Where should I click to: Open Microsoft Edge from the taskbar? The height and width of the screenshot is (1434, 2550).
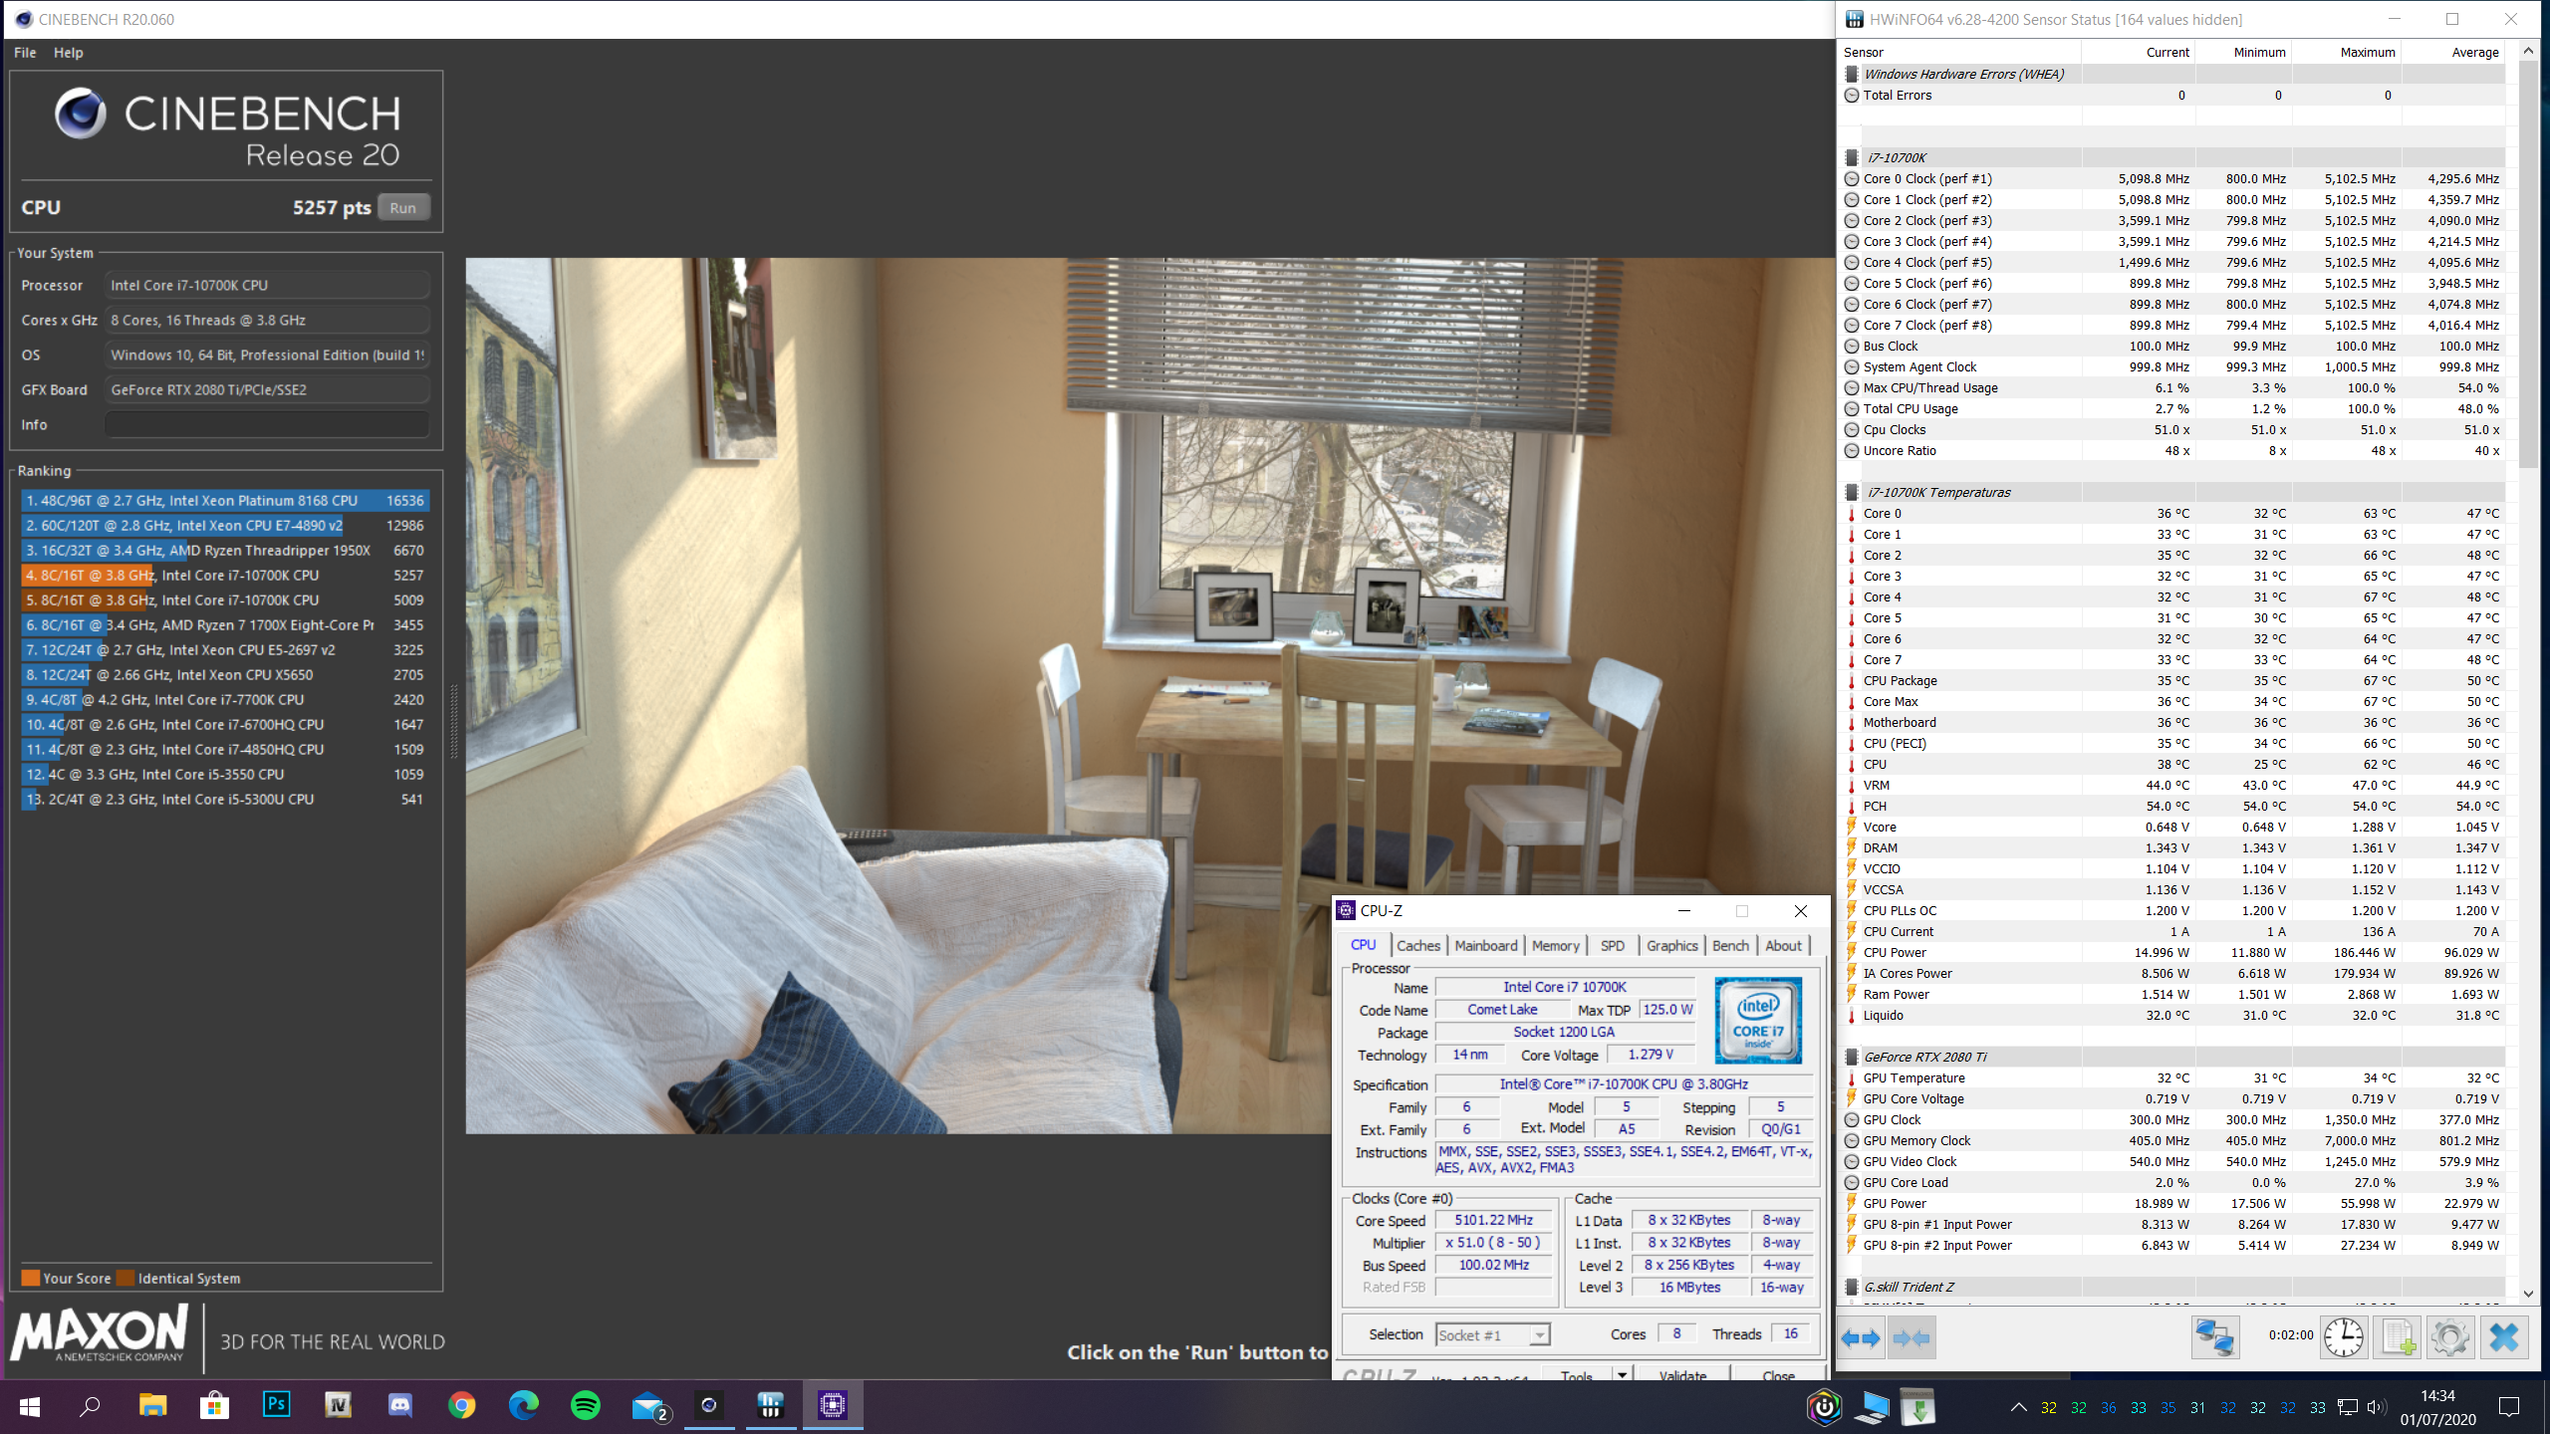pyautogui.click(x=524, y=1405)
